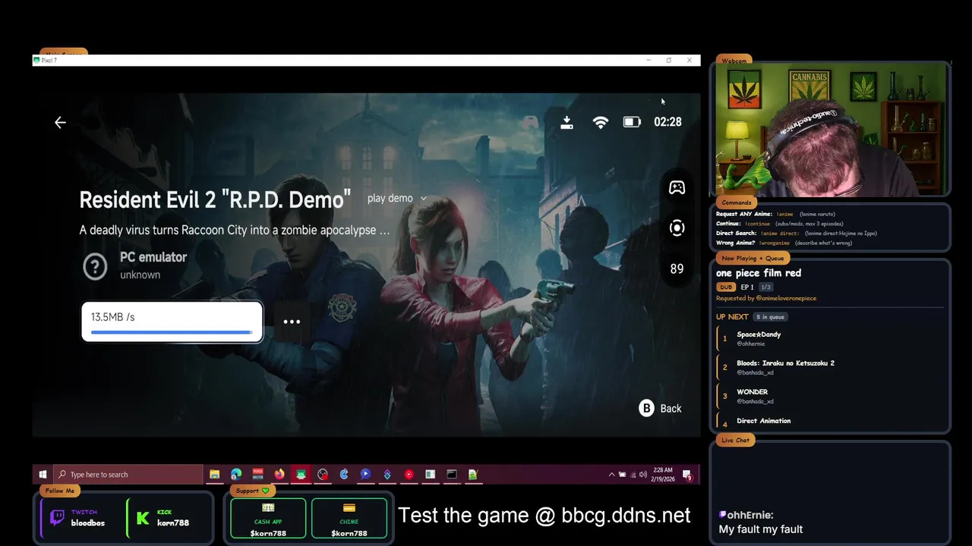The width and height of the screenshot is (972, 546).
Task: Click the PC emulator label
Action: pos(153,257)
